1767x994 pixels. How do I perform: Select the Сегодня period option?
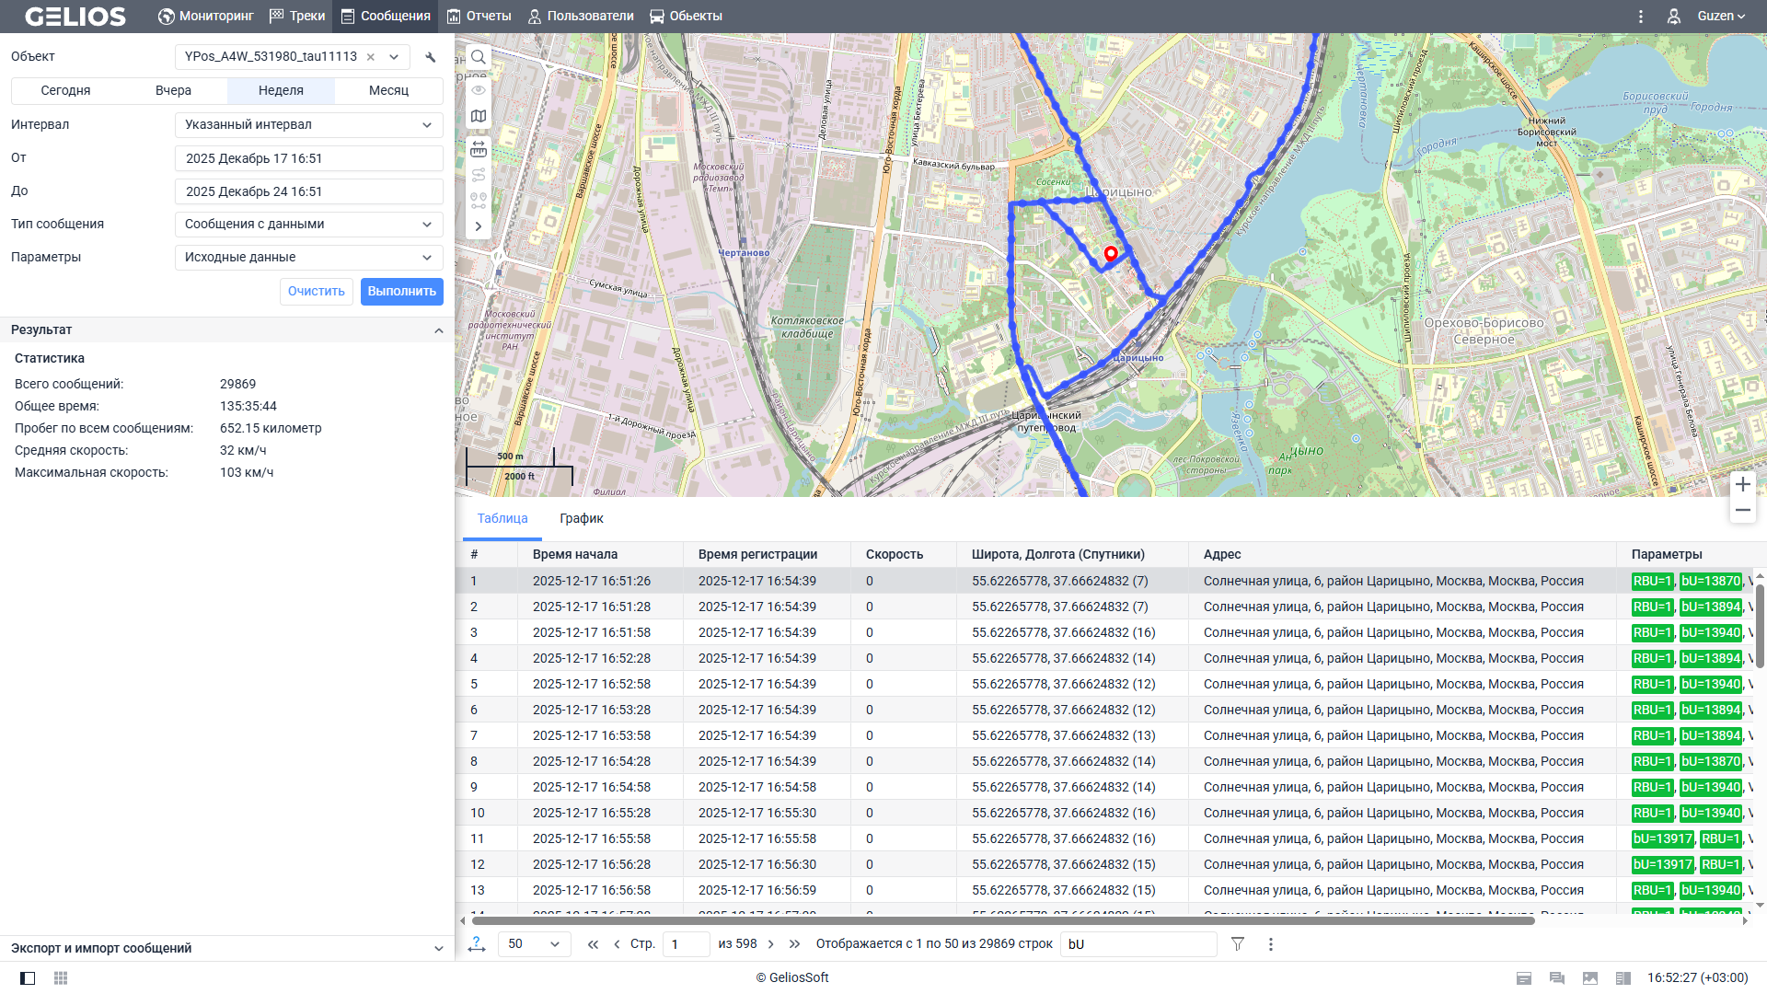point(65,90)
